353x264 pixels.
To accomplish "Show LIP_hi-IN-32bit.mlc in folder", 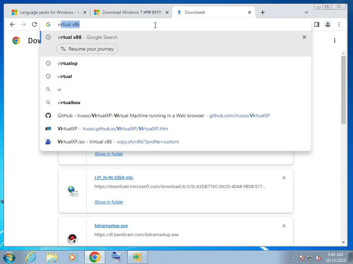I will [x=109, y=202].
